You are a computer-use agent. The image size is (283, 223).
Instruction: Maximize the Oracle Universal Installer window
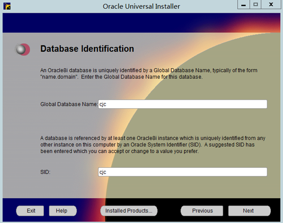click(255, 5)
